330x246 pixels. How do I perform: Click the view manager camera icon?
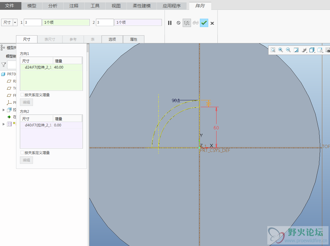pyautogui.click(x=328, y=50)
